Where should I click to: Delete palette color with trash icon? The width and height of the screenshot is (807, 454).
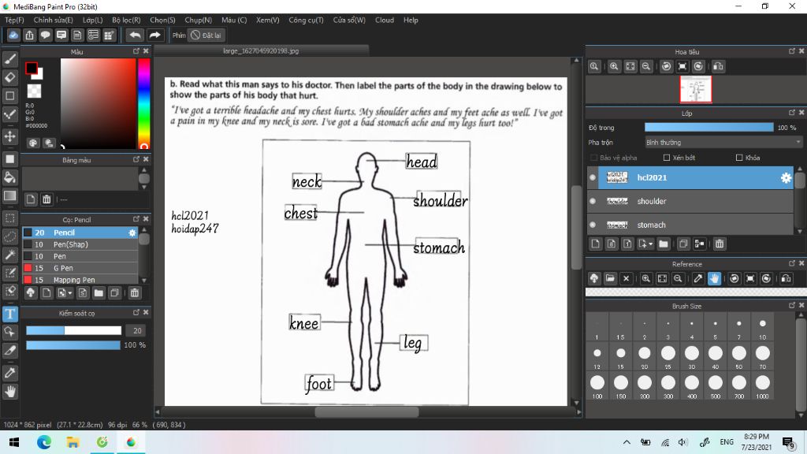46,199
